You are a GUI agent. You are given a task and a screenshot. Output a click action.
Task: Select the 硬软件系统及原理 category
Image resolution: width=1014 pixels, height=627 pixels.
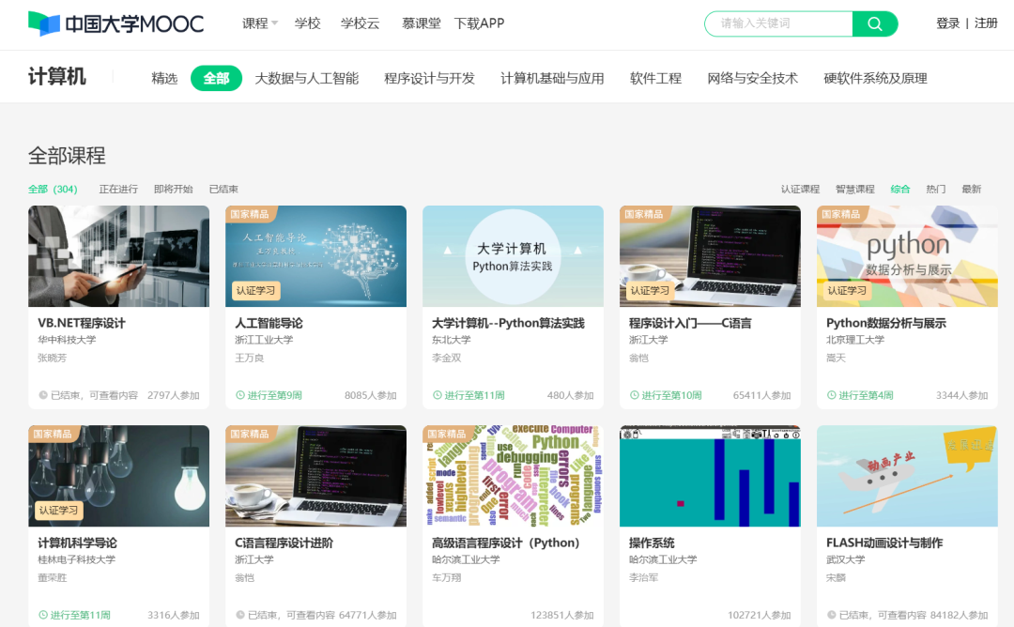[x=876, y=78]
